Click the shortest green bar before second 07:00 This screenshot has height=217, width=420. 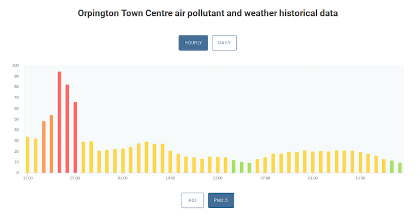pos(249,168)
